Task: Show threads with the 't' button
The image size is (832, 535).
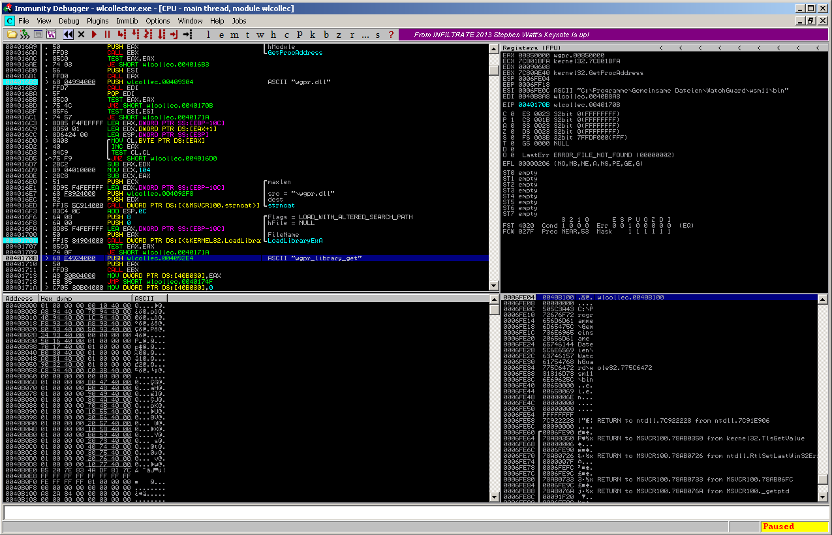Action: [247, 34]
